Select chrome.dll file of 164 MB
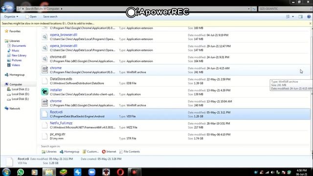This screenshot has width=313, height=176. pos(175,59)
